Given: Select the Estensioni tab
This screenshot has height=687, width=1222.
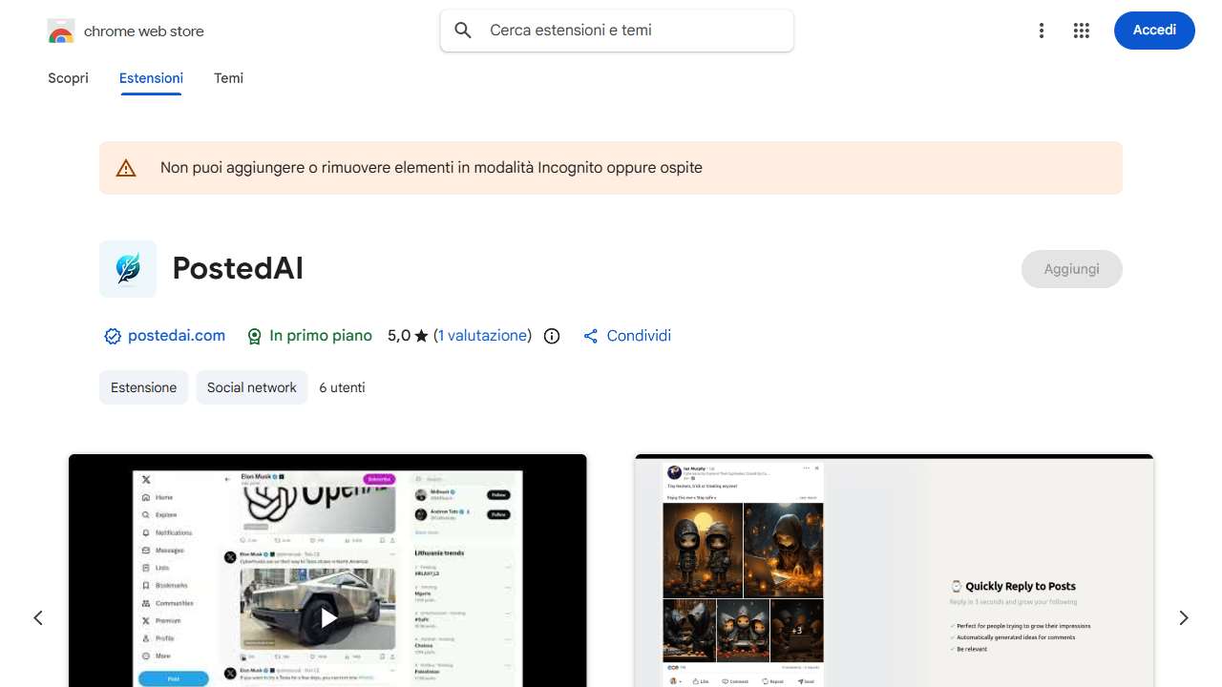Looking at the screenshot, I should click(x=151, y=78).
